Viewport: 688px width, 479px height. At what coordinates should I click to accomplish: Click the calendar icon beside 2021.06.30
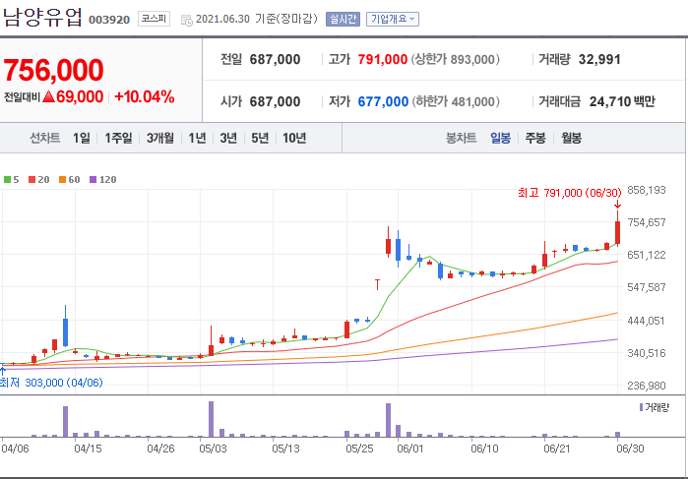[x=186, y=21]
